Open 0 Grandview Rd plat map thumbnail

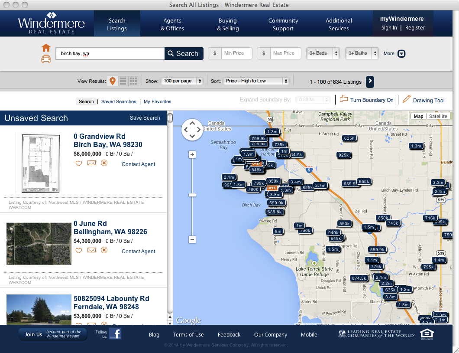[x=41, y=163]
